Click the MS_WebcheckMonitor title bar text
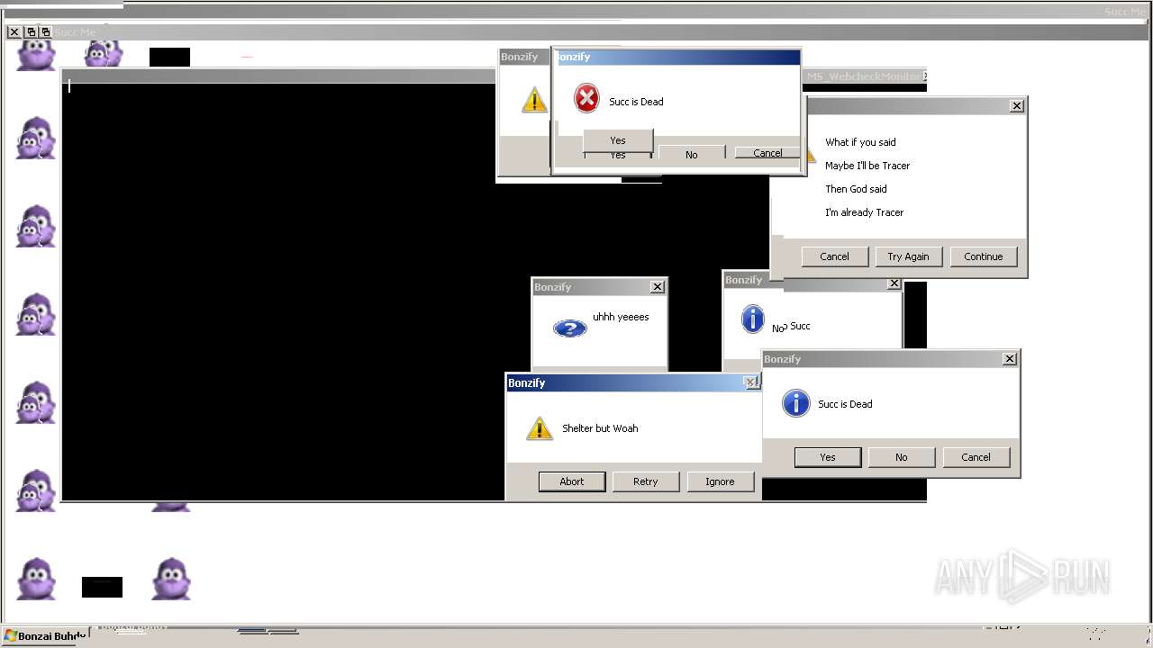1153x648 pixels. [864, 77]
